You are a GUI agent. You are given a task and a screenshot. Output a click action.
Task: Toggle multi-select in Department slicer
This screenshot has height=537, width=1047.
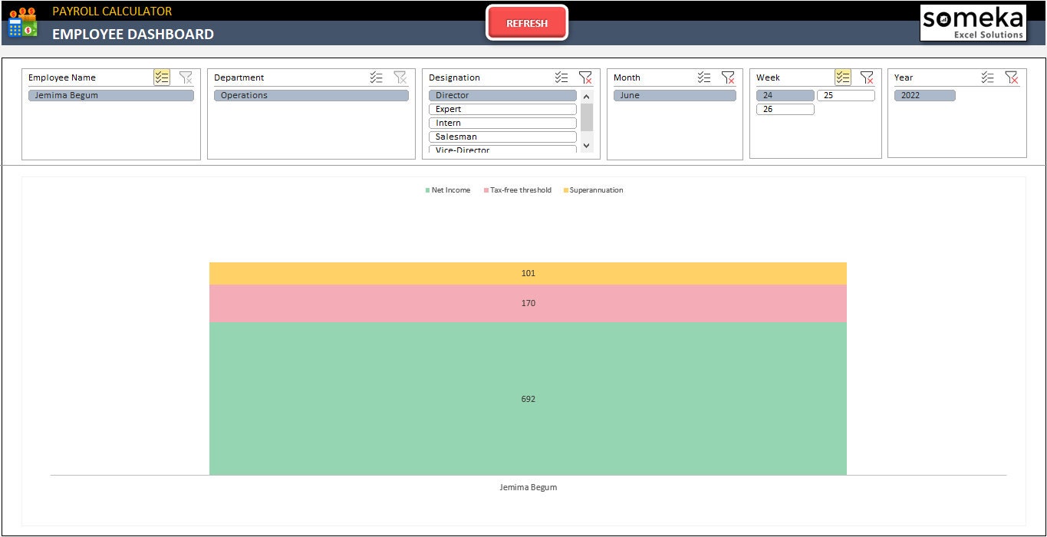pyautogui.click(x=376, y=77)
